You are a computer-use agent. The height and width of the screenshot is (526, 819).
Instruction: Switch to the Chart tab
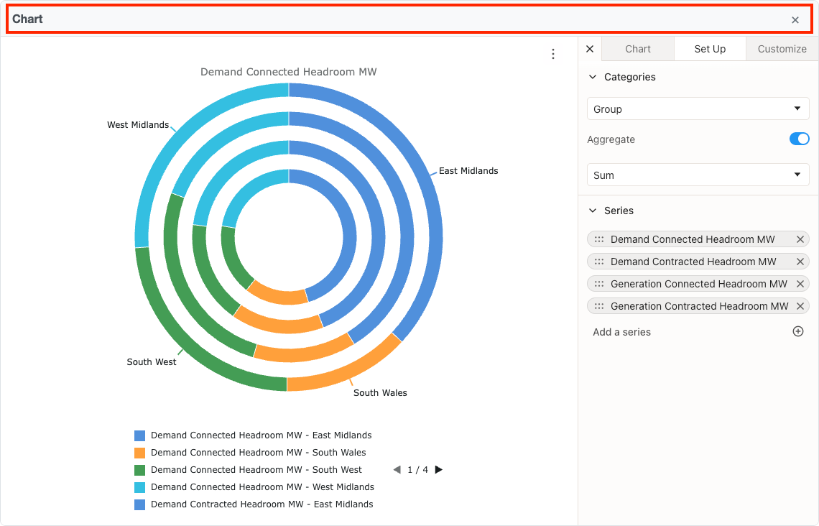(637, 48)
